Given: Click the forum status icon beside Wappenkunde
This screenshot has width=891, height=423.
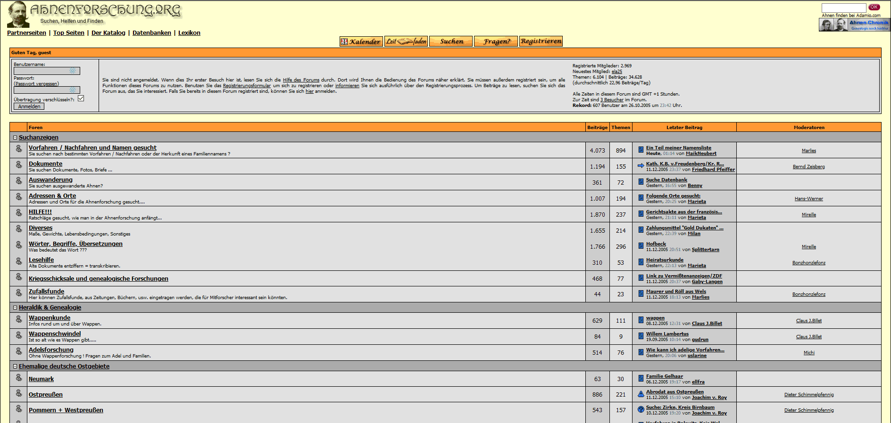Looking at the screenshot, I should tap(19, 320).
